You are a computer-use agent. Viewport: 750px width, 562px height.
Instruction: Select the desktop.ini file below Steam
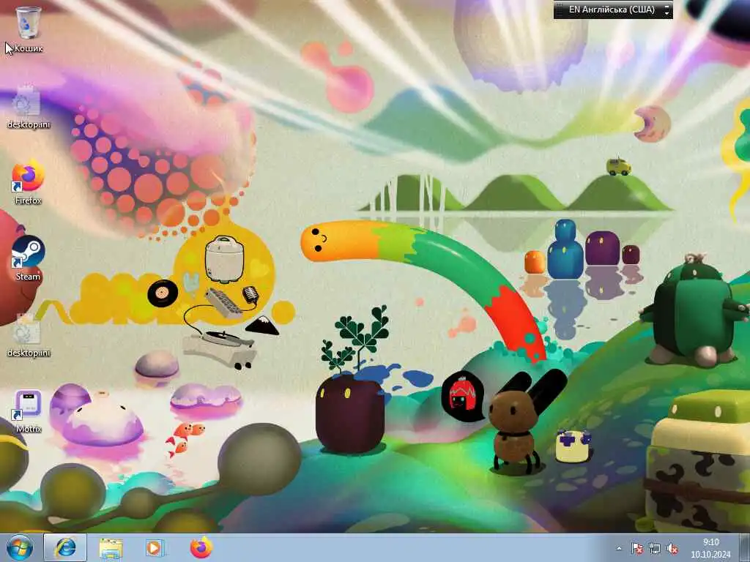point(29,334)
